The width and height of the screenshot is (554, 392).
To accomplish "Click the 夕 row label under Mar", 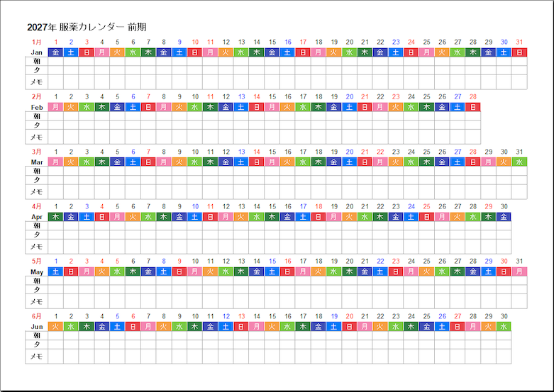I will pos(37,180).
